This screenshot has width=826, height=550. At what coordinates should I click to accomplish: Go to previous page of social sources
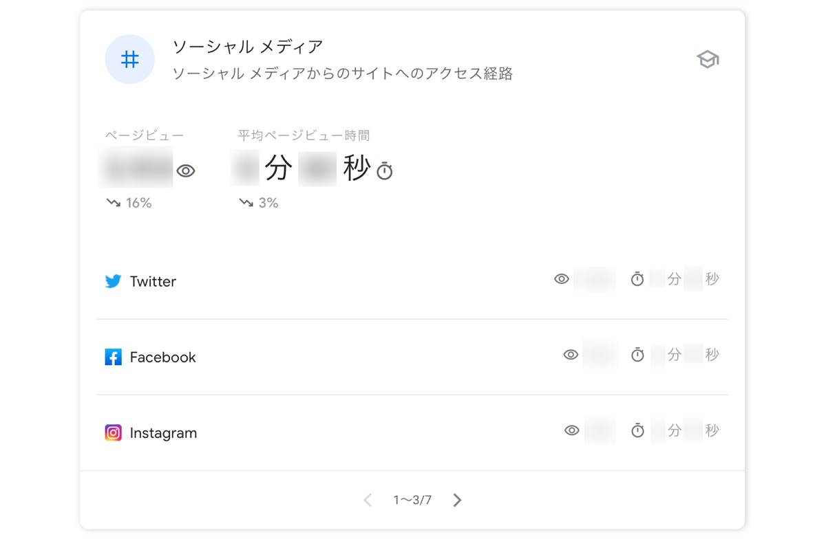coord(368,500)
